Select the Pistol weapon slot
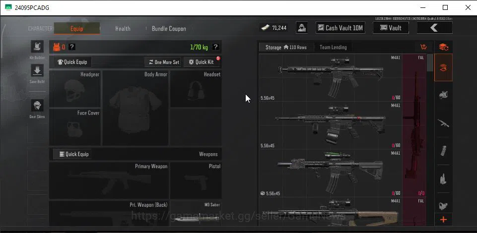 (x=196, y=180)
